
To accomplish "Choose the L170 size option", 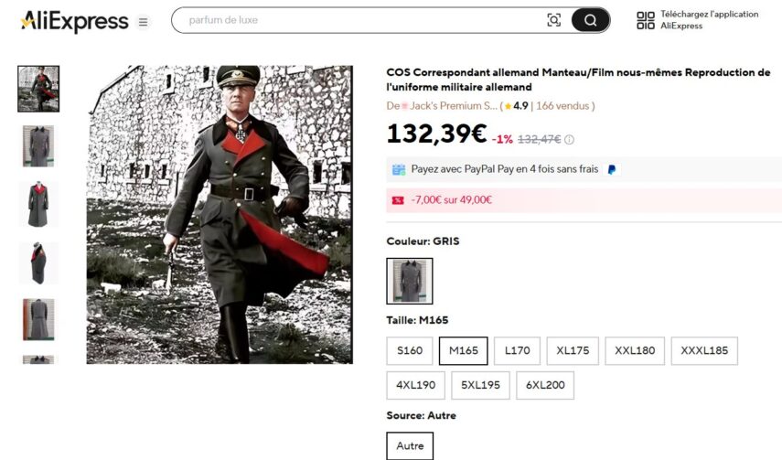I will pyautogui.click(x=517, y=350).
